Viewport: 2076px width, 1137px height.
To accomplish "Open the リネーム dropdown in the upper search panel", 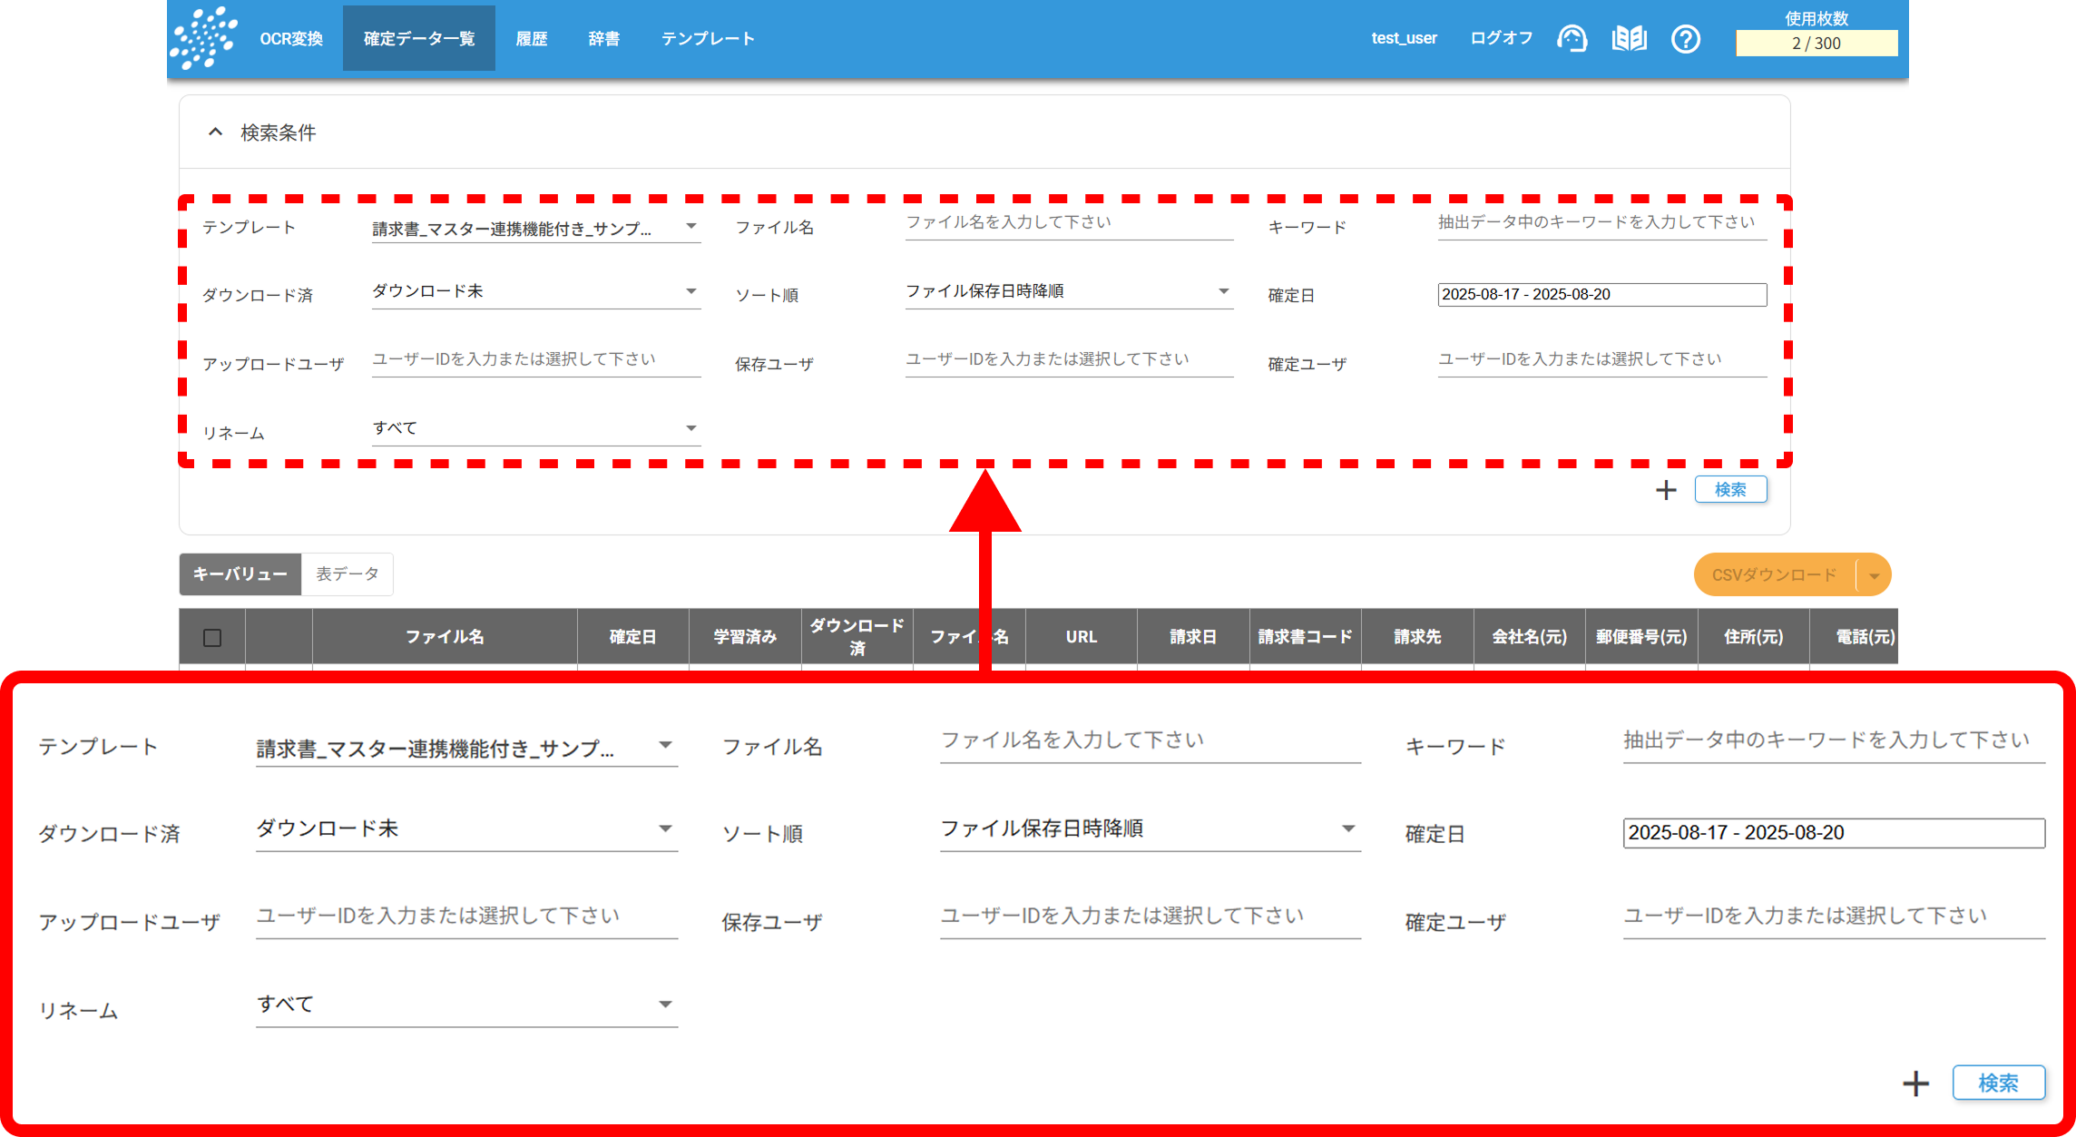I will (536, 428).
